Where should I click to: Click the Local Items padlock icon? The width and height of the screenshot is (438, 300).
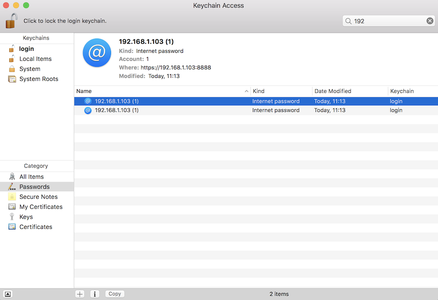pyautogui.click(x=12, y=59)
